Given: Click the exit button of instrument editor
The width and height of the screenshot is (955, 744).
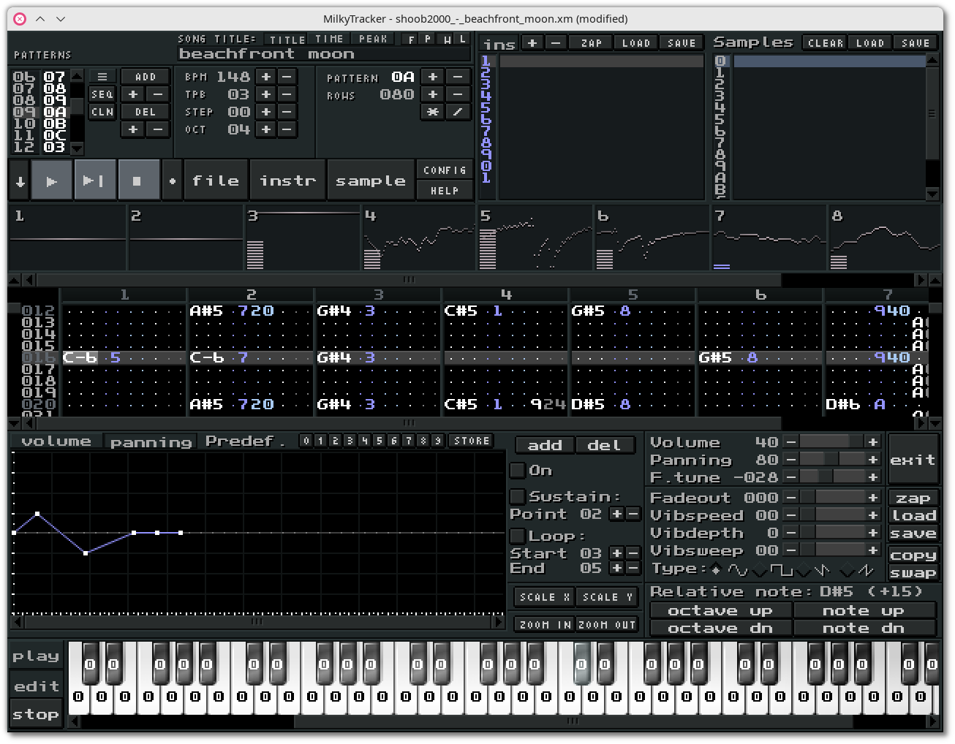Looking at the screenshot, I should (x=913, y=460).
